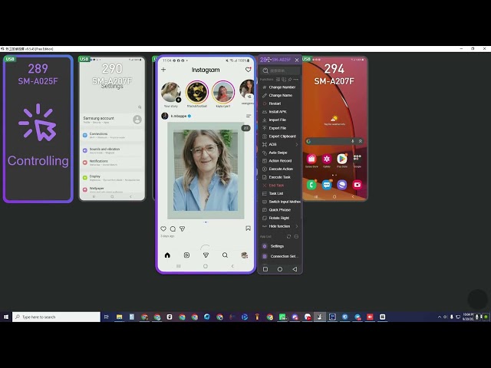This screenshot has width=491, height=368.
Task: Expand Hide function submenu
Action: [278, 226]
